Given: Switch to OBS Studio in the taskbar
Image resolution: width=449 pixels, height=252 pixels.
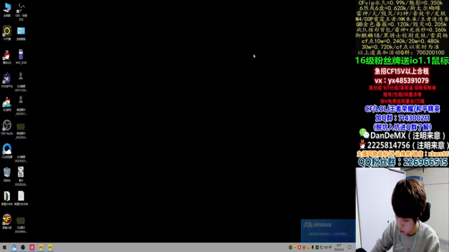Looking at the screenshot, I should click(x=23, y=248).
